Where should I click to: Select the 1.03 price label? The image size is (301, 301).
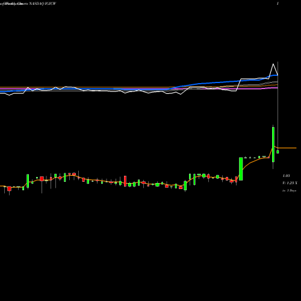pyautogui.click(x=286, y=176)
